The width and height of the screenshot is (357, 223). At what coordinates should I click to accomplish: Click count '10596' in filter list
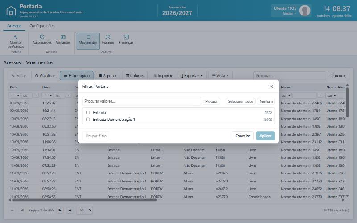(x=267, y=120)
